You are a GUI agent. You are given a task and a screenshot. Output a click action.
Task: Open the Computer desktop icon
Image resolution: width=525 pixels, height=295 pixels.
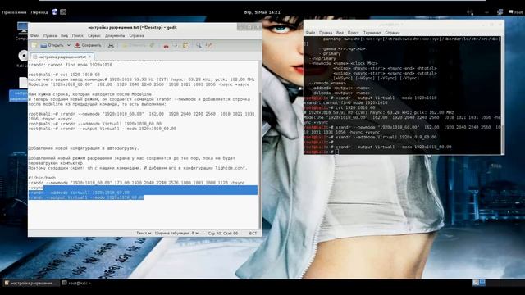22,31
